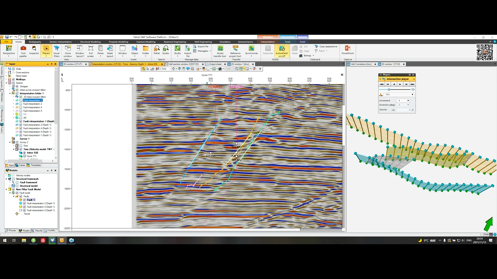
Task: Step one intersection forward in player
Action: click(406, 84)
